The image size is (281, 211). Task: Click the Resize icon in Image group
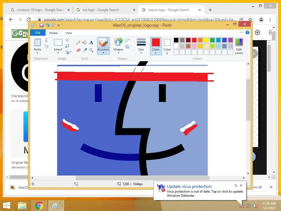pos(67,46)
